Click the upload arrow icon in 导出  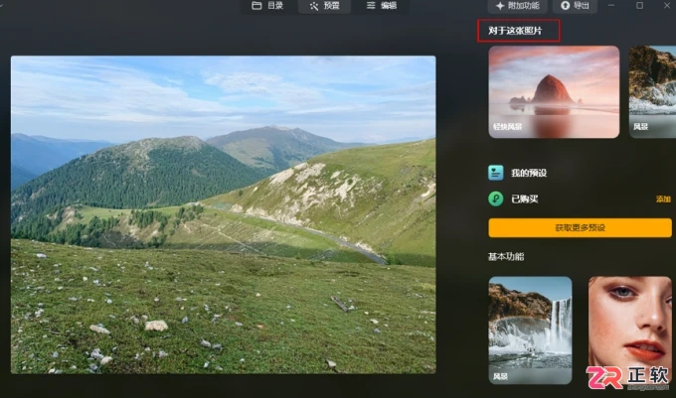tap(566, 6)
